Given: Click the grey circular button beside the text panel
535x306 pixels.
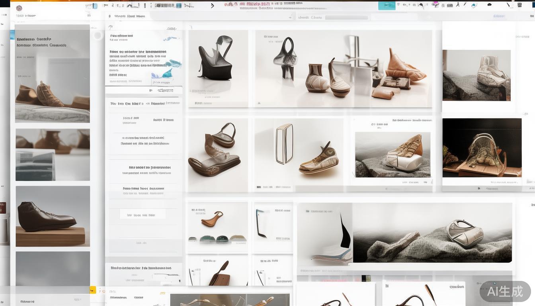Looking at the screenshot, I should coord(98,36).
